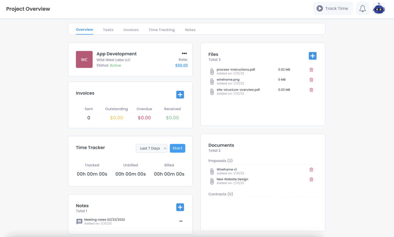394x237 pixels.
Task: Click the Track Time button
Action: point(333,8)
